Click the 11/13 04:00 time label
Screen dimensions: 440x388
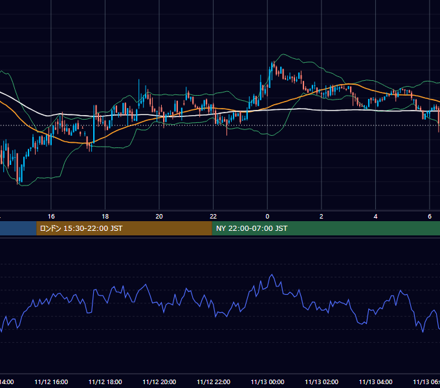click(376, 382)
